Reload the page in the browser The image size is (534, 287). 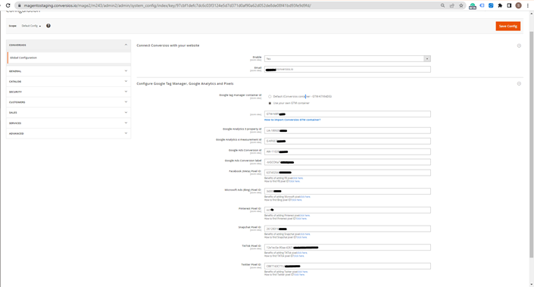[8, 5]
